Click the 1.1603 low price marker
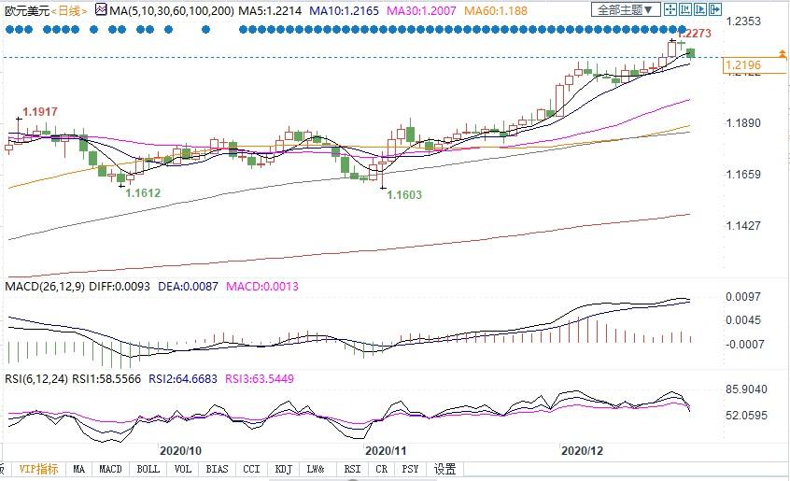The image size is (790, 481). pos(403,195)
